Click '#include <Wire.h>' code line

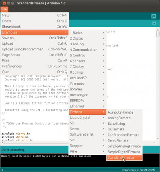click(15, 137)
